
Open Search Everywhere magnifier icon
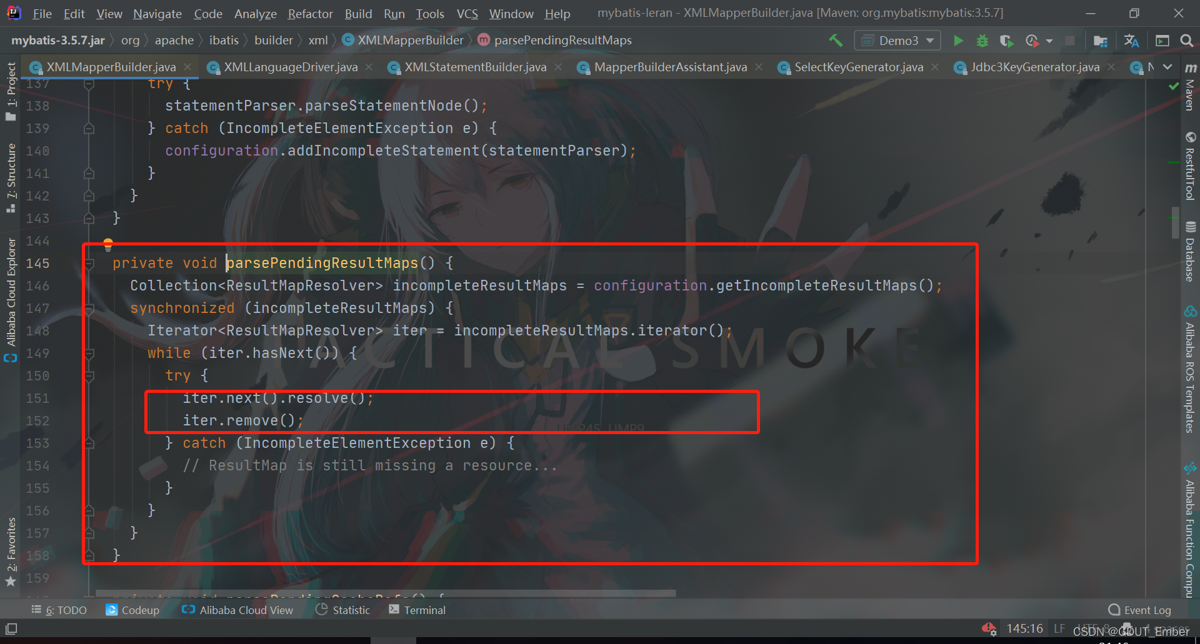click(x=1186, y=41)
